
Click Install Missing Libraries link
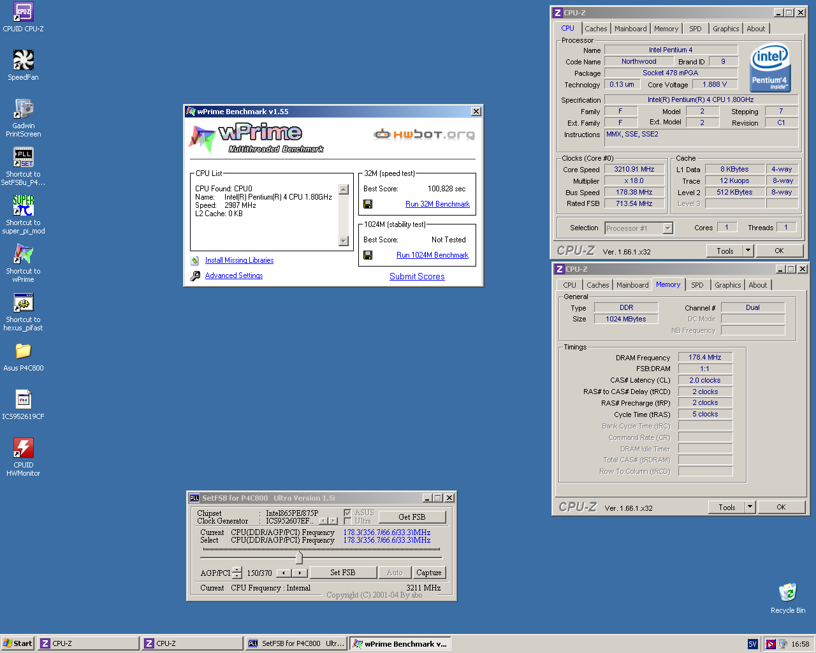point(239,260)
